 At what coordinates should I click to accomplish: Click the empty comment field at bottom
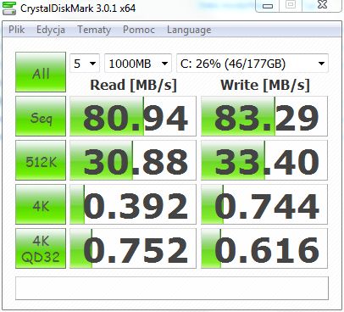click(172, 288)
